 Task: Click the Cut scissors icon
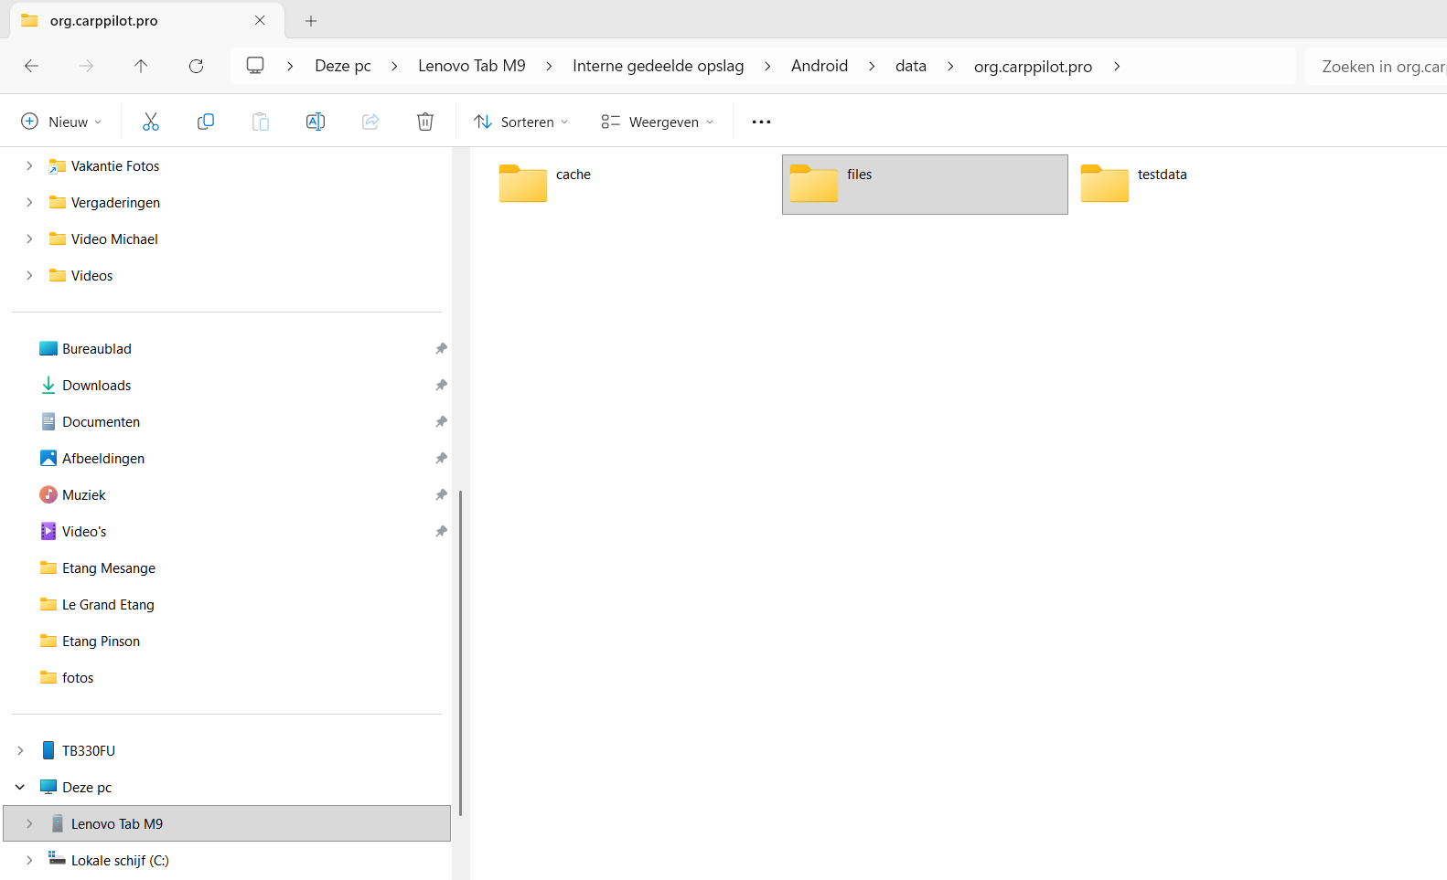pos(151,122)
